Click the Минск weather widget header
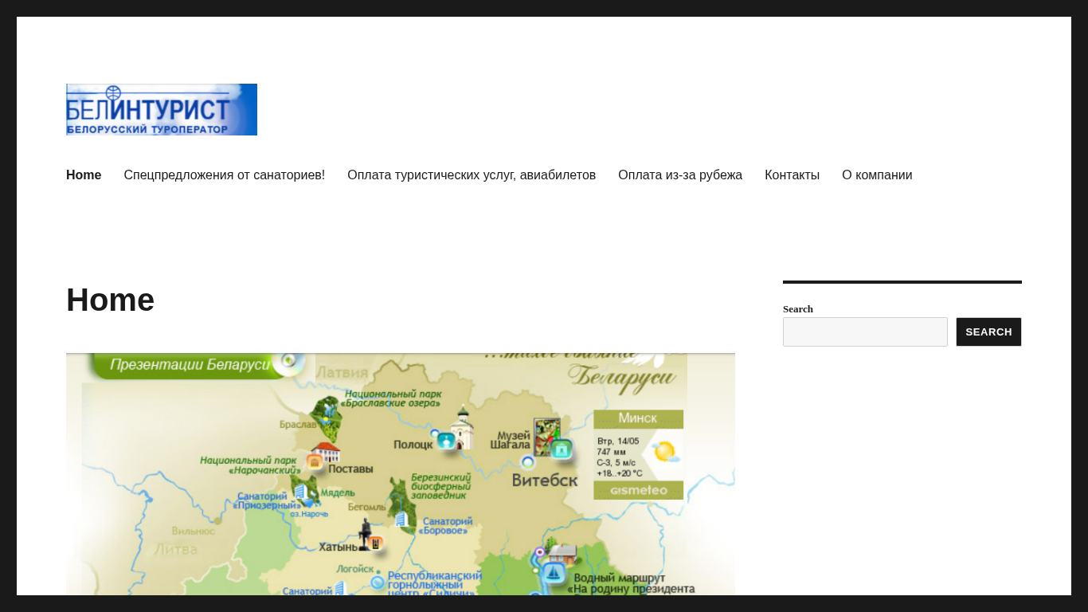 (638, 418)
